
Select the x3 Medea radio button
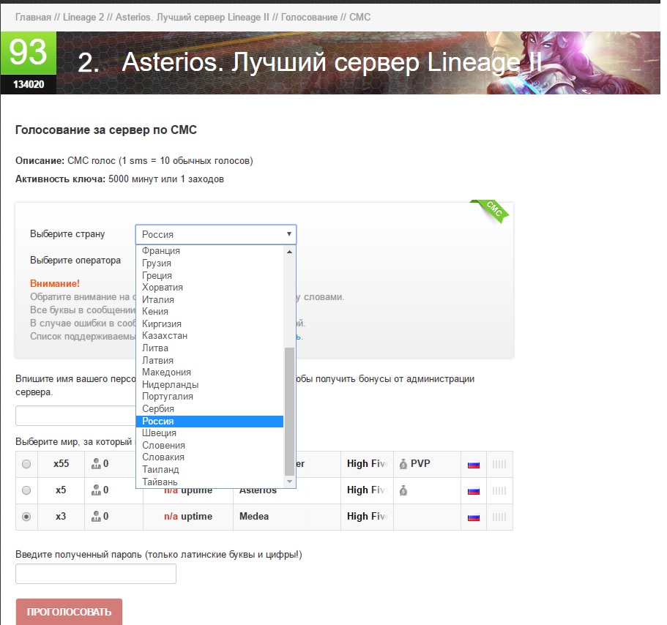(26, 517)
